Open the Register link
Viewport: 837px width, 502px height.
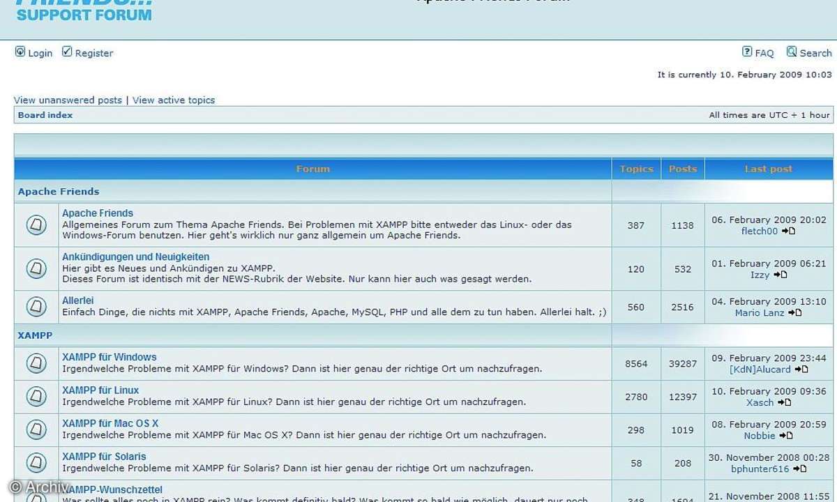(93, 53)
